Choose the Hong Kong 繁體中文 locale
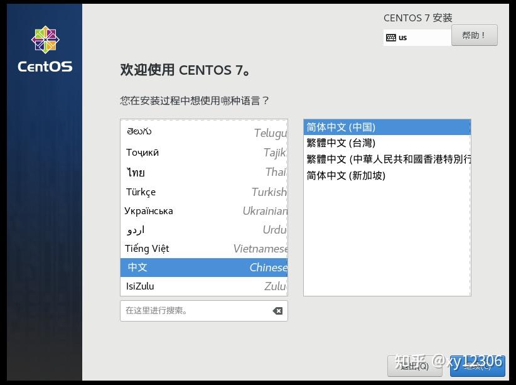The image size is (516, 385). [x=377, y=159]
